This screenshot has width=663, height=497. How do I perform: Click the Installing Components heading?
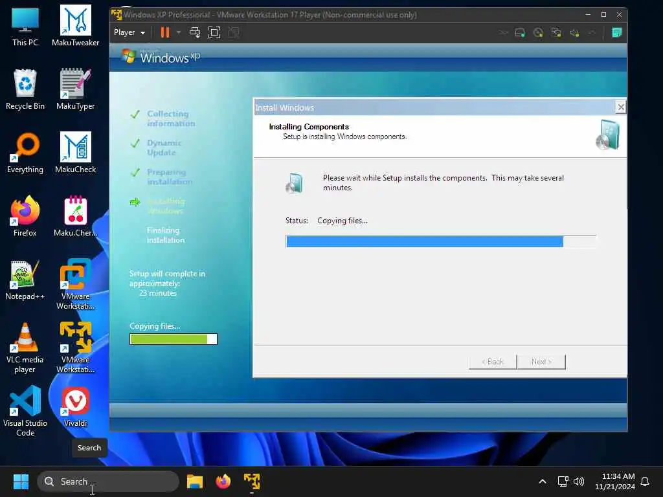309,127
